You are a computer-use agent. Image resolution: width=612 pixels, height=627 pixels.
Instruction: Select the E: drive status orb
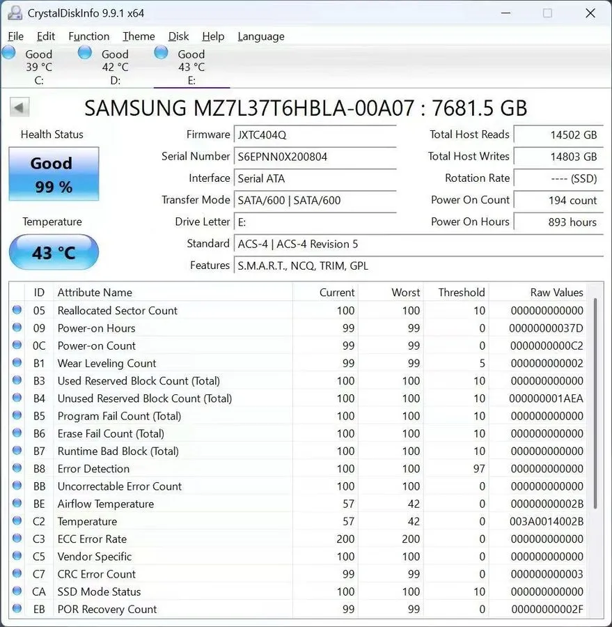161,52
